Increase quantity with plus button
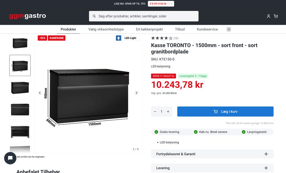The width and height of the screenshot is (286, 173). coord(168,112)
